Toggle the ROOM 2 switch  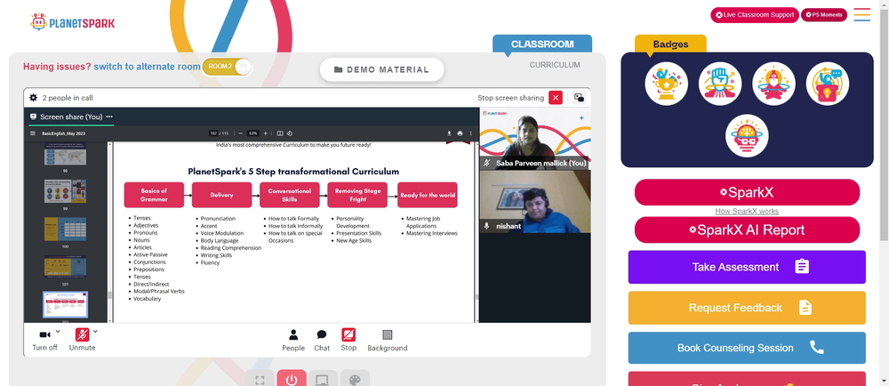tap(226, 67)
